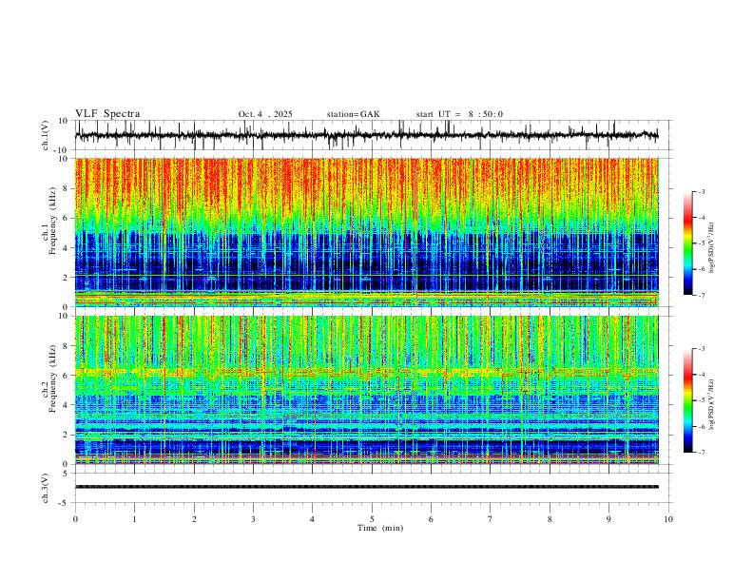Click the "5" tick on the time axis

coord(372,519)
